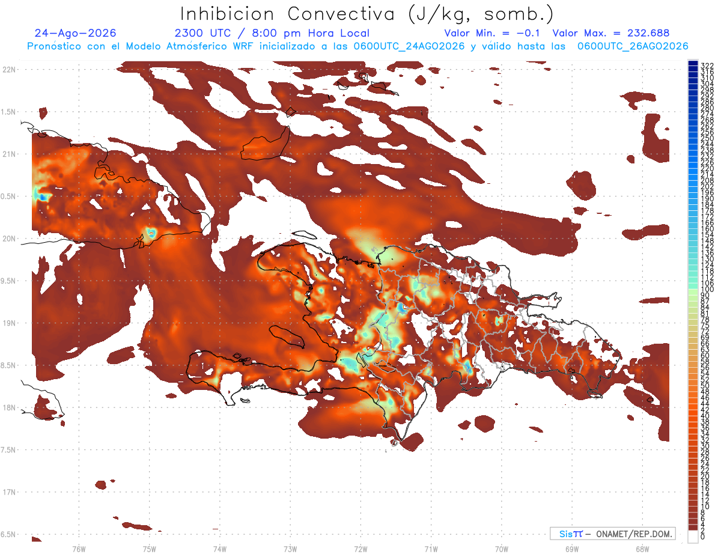Select the 'Valor Max. = 232.688' readout
Image resolution: width=721 pixels, height=557 pixels.
click(x=610, y=33)
